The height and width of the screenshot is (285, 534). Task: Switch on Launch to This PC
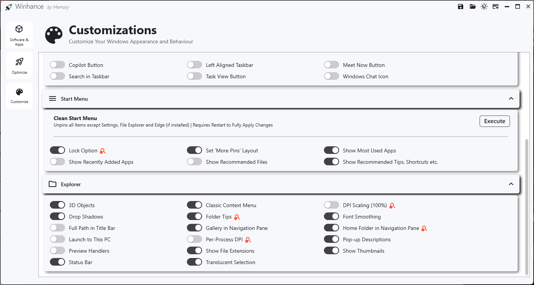57,239
